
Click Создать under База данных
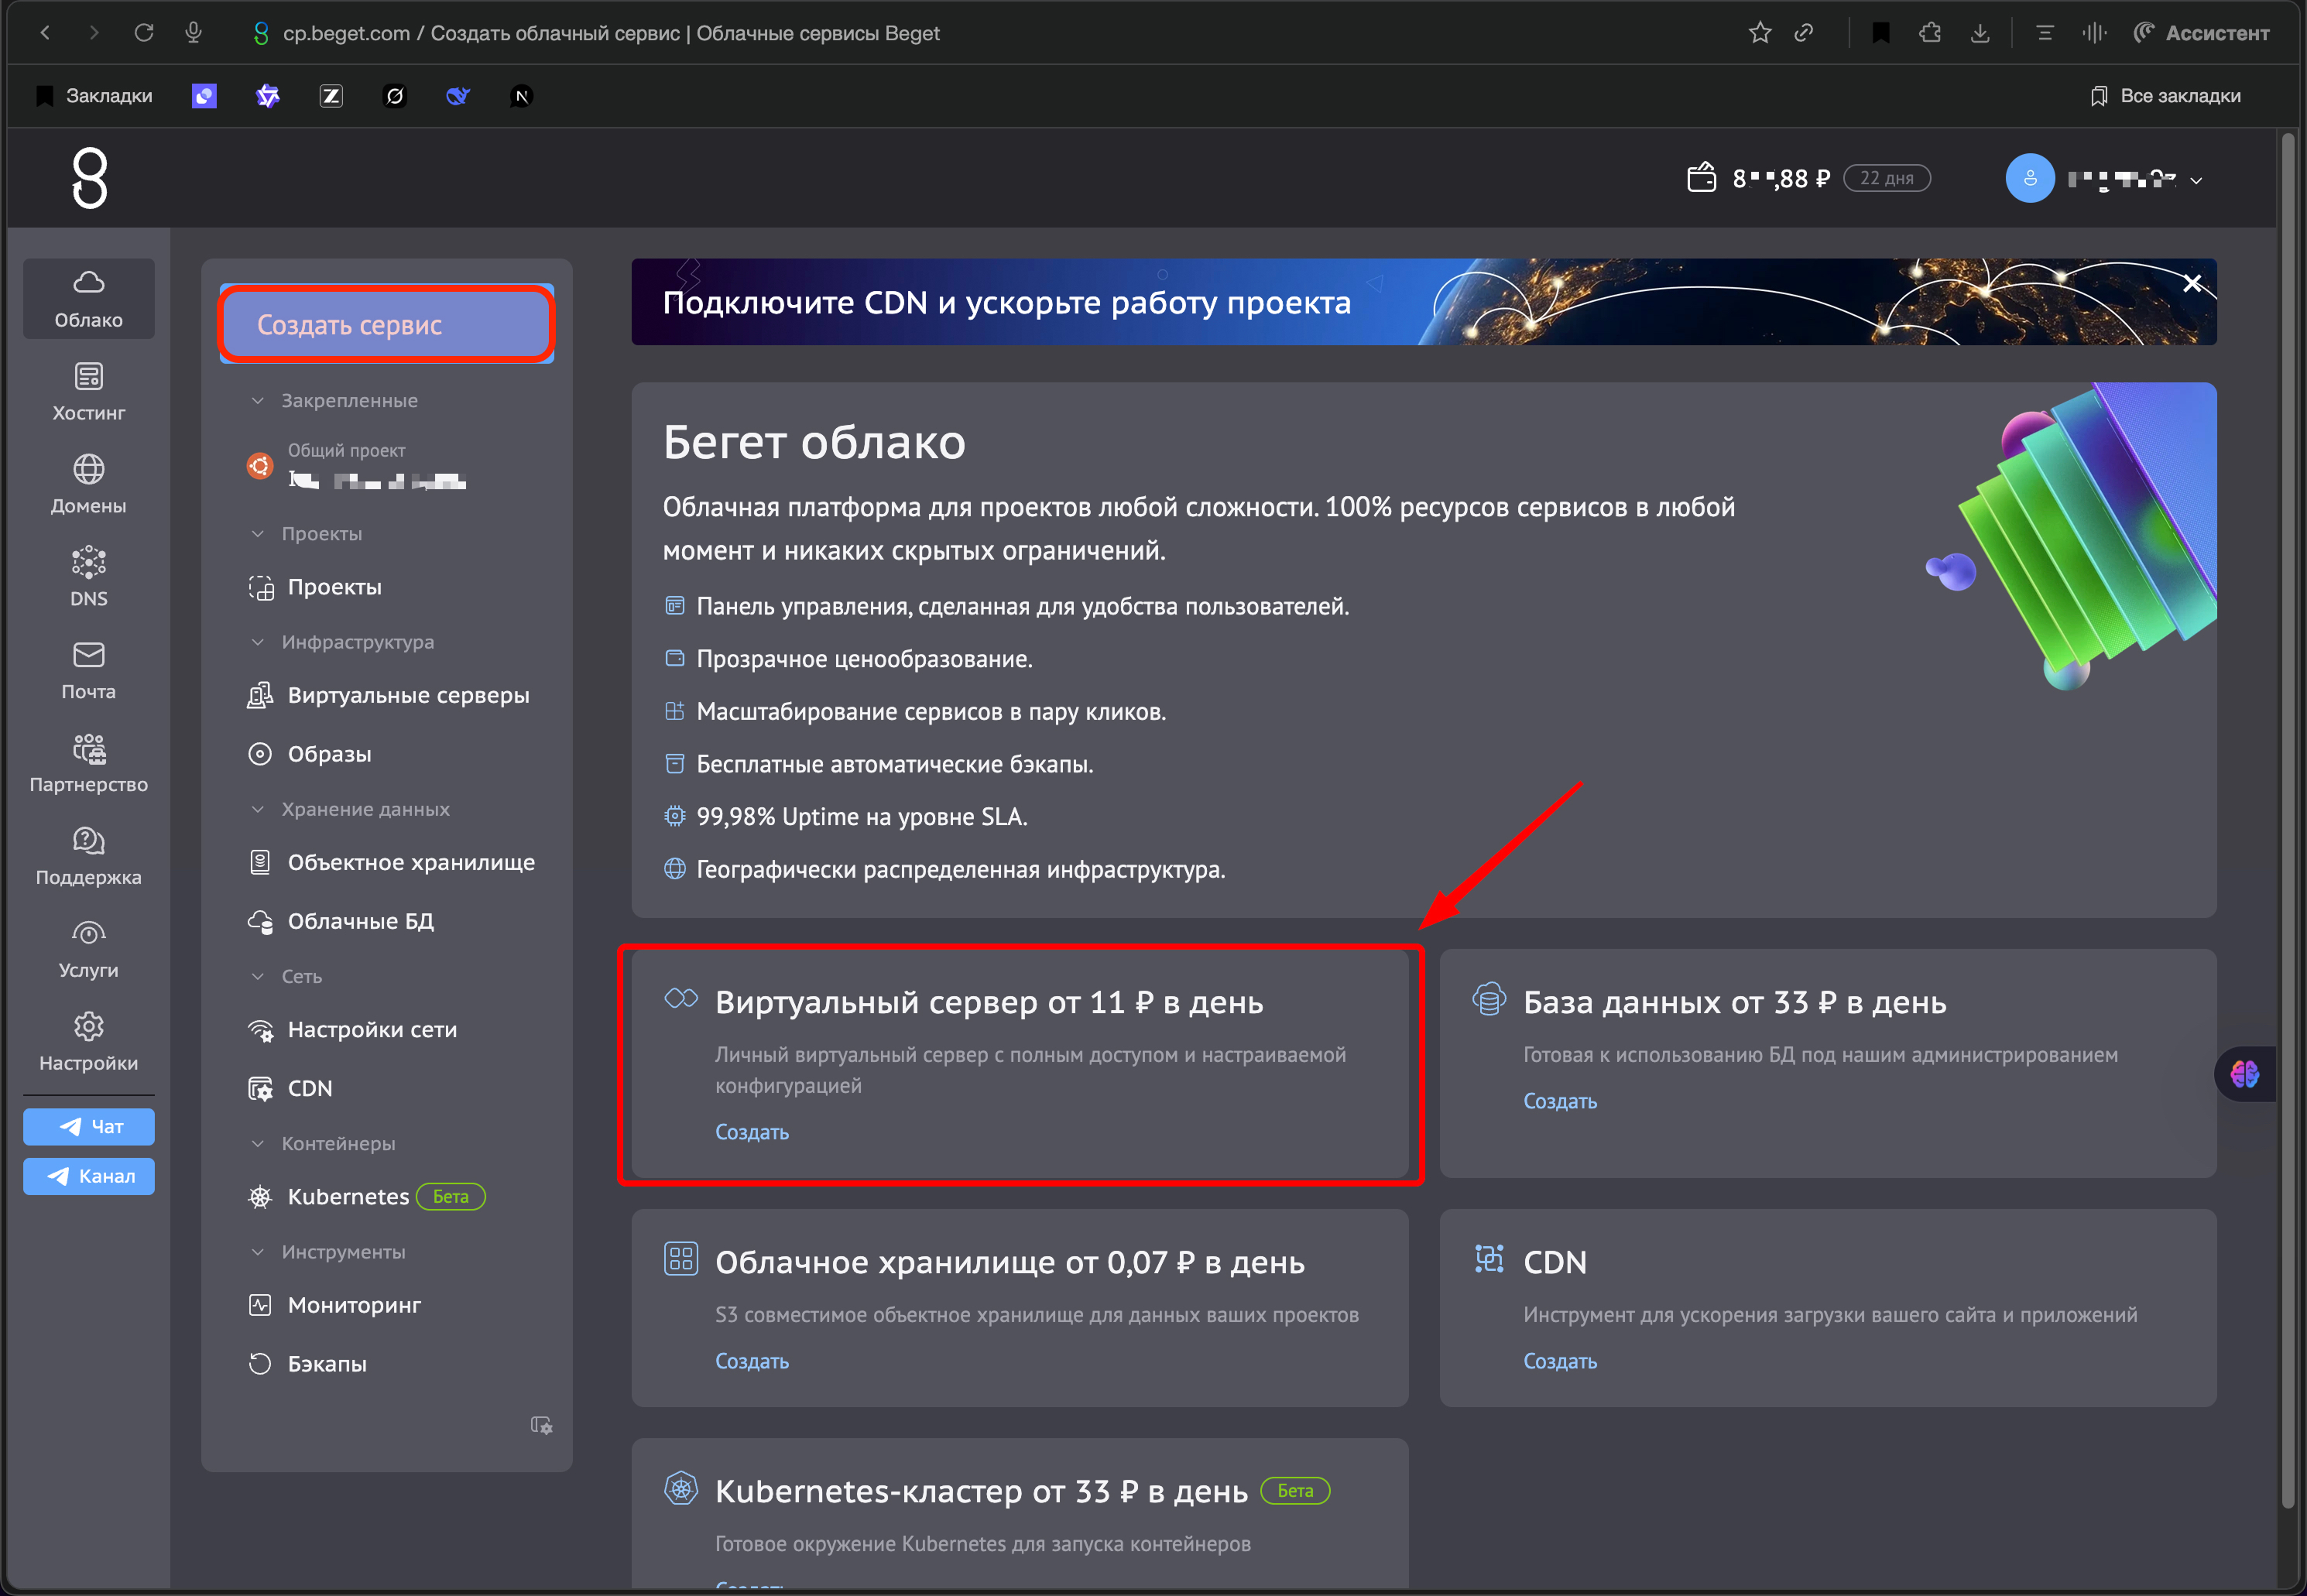(x=1560, y=1101)
